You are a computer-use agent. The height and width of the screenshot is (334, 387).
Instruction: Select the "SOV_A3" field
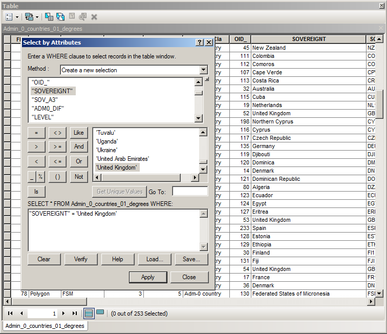coord(45,100)
